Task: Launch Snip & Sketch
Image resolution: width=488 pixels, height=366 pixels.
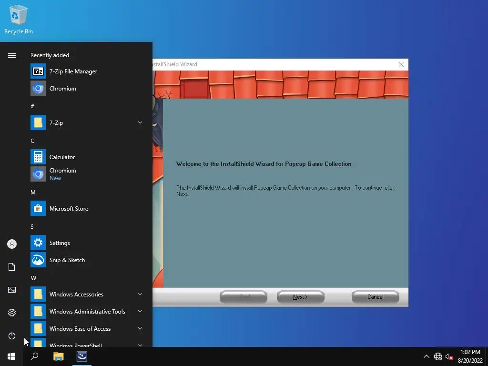Action: click(x=87, y=260)
